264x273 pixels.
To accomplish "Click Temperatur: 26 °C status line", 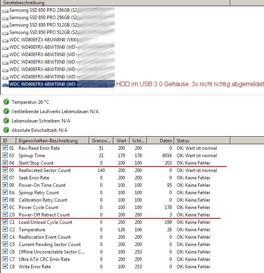I will tap(30, 102).
